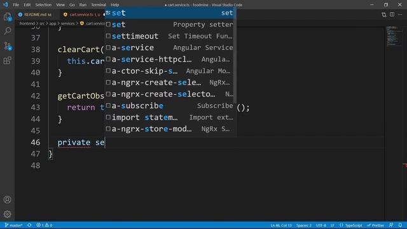Open the Go menu
407x229 pixels.
[72, 4]
